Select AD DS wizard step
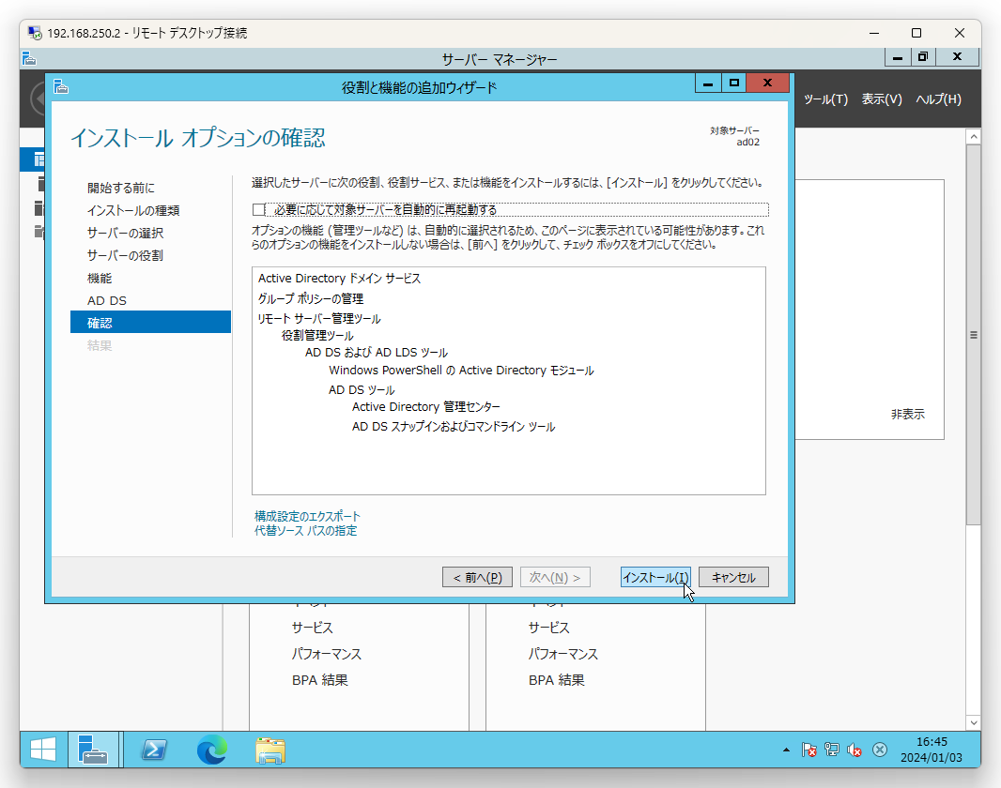Viewport: 1001px width, 788px height. coord(107,300)
